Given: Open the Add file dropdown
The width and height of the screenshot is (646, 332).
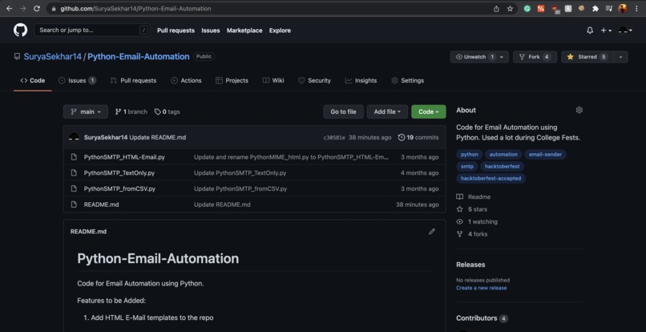Looking at the screenshot, I should coord(387,111).
